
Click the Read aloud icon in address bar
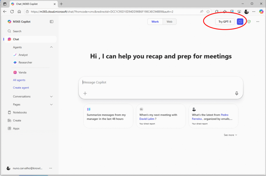(x=202, y=12)
